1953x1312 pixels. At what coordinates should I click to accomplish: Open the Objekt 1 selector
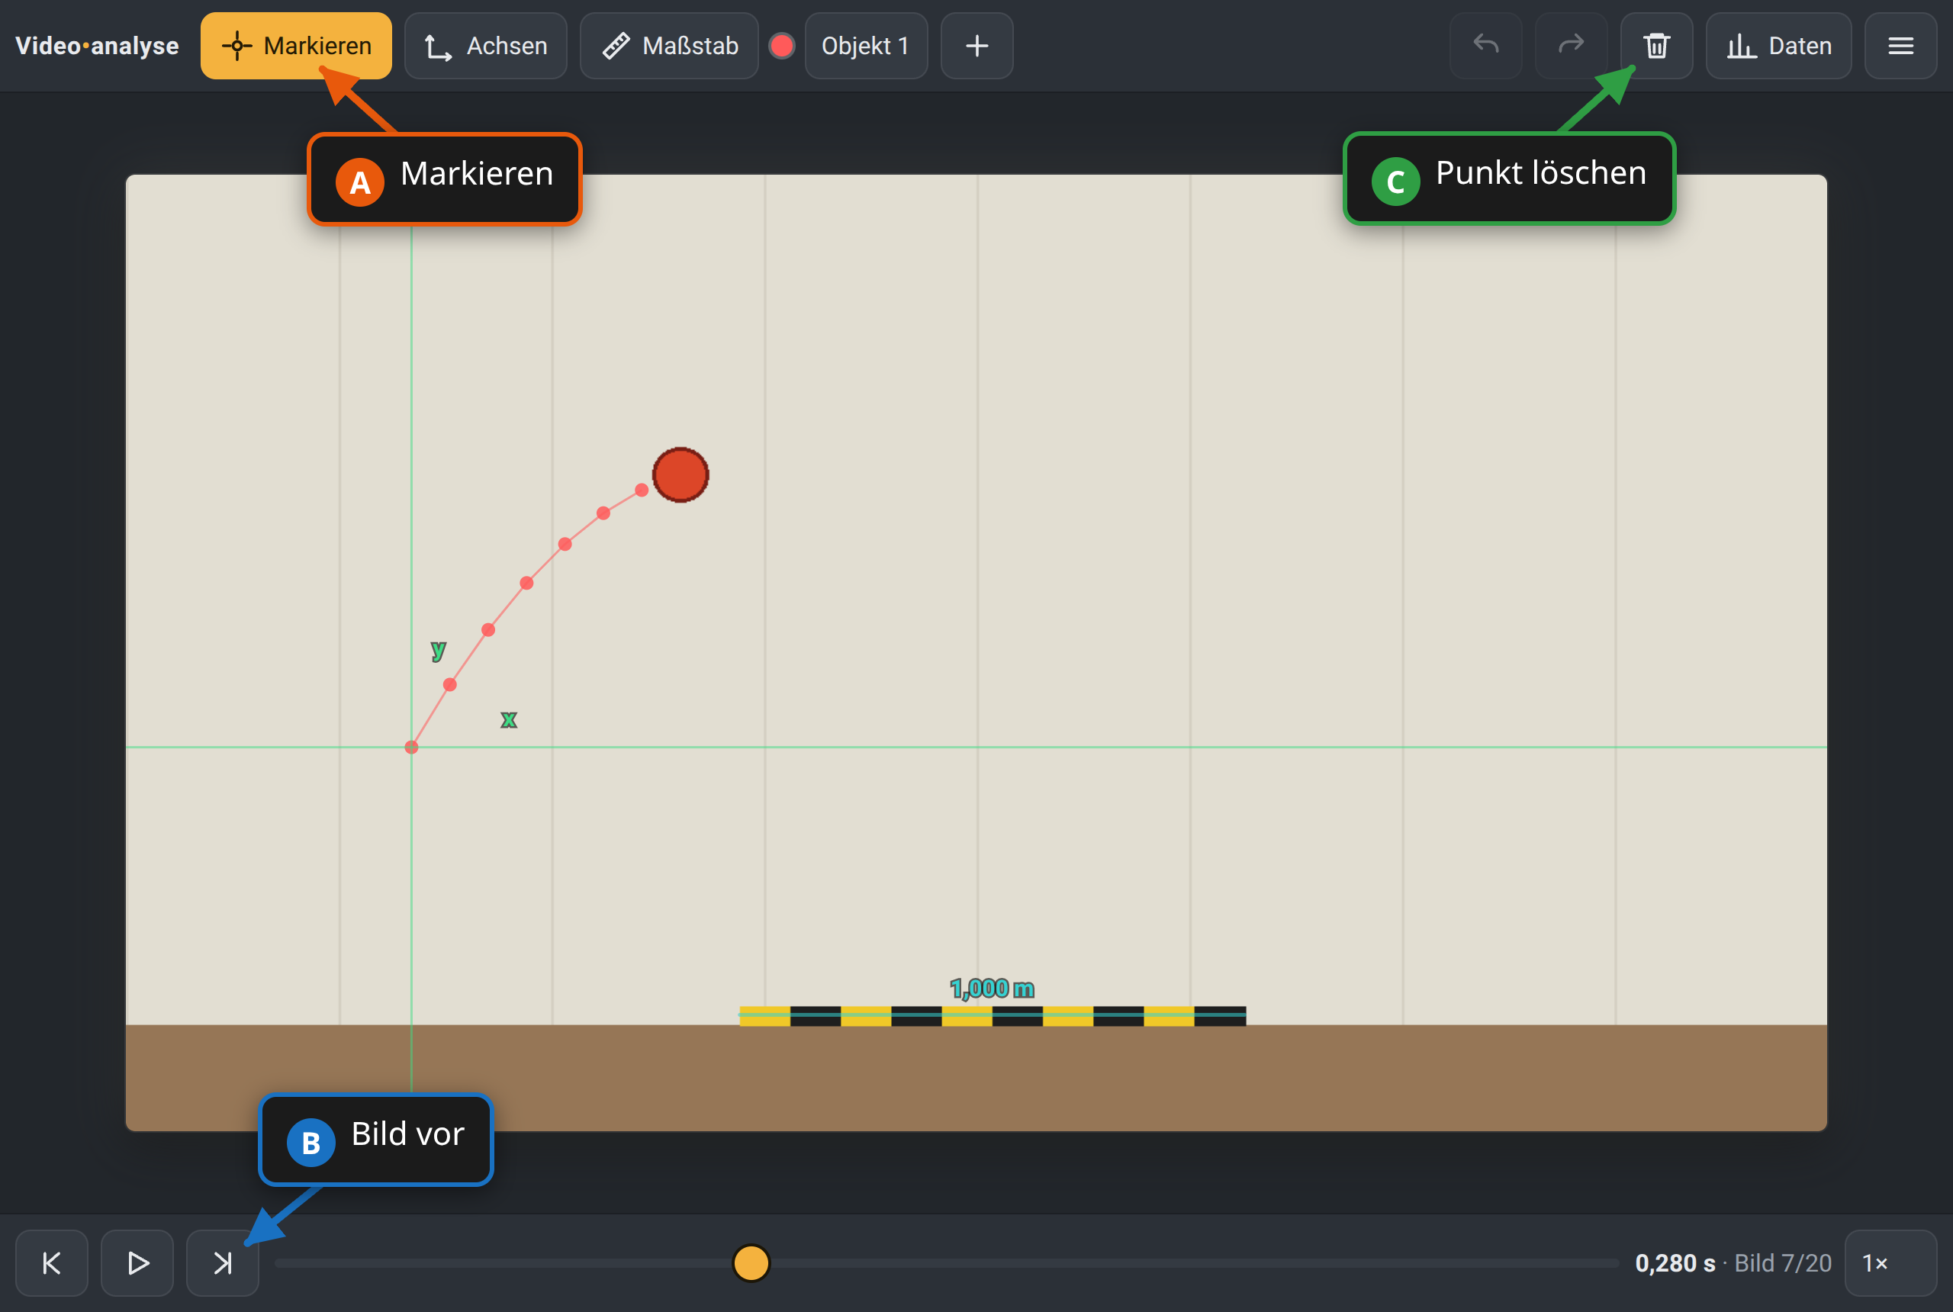pos(866,46)
